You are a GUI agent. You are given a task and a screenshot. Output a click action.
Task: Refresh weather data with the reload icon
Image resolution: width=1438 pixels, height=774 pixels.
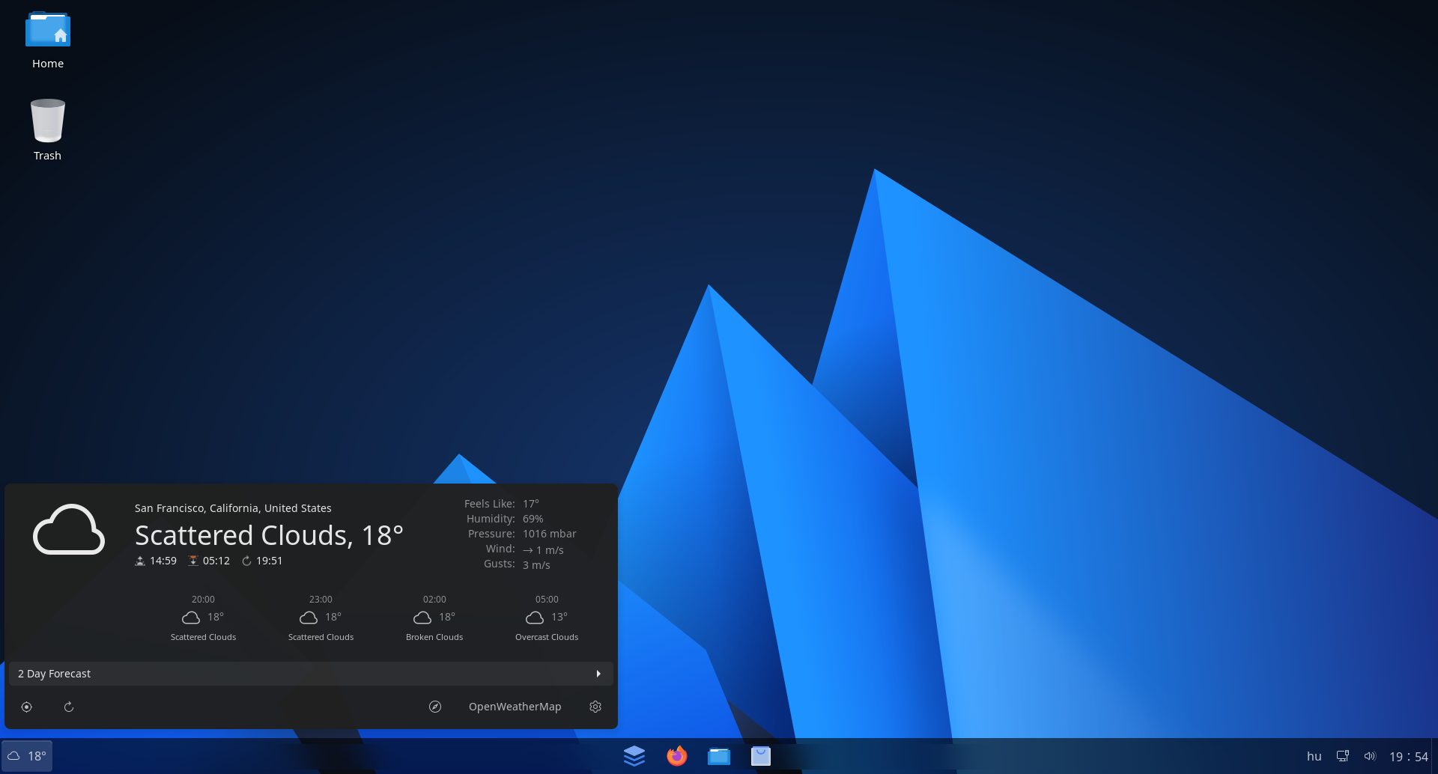coord(69,707)
